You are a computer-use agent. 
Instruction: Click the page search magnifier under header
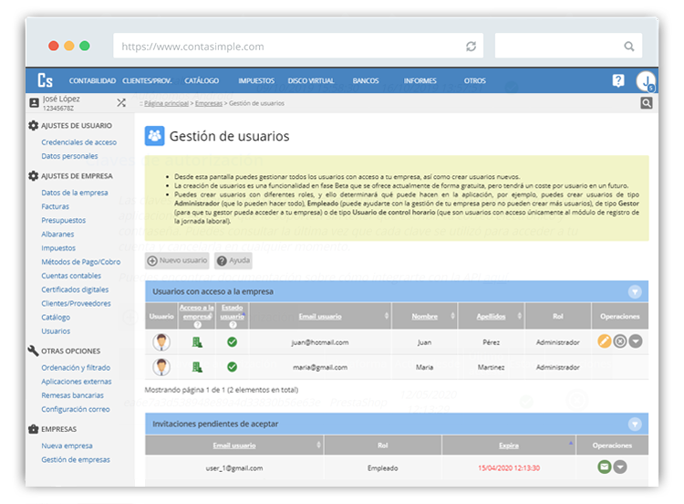pyautogui.click(x=647, y=103)
